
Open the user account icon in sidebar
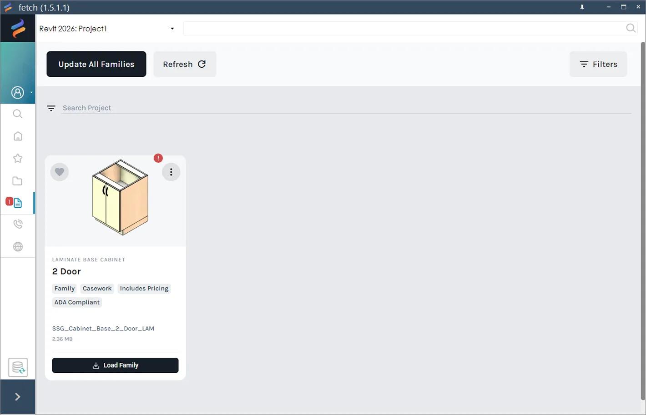(17, 93)
